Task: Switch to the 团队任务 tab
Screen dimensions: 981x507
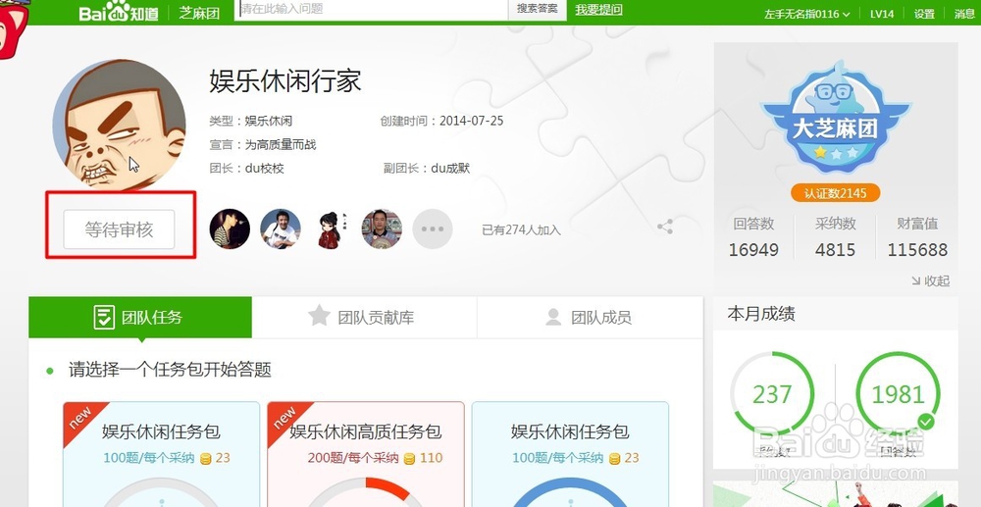Action: (x=140, y=317)
